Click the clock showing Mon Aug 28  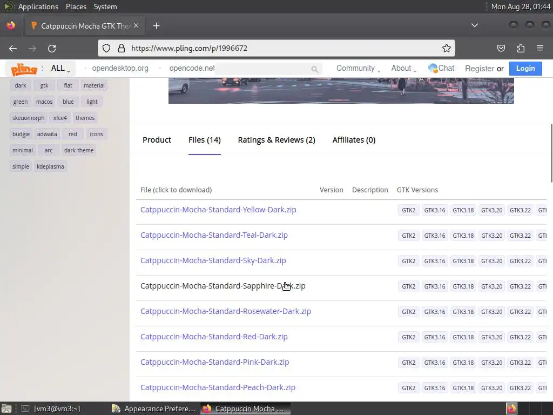click(521, 6)
